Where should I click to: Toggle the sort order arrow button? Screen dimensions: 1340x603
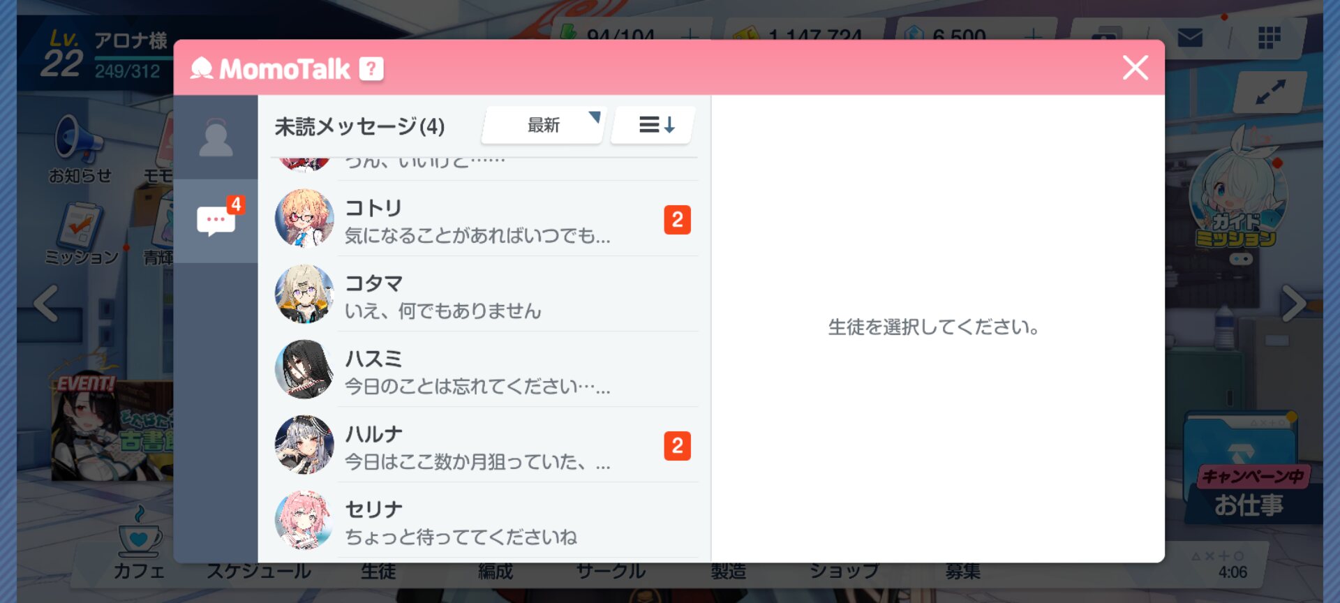(655, 126)
